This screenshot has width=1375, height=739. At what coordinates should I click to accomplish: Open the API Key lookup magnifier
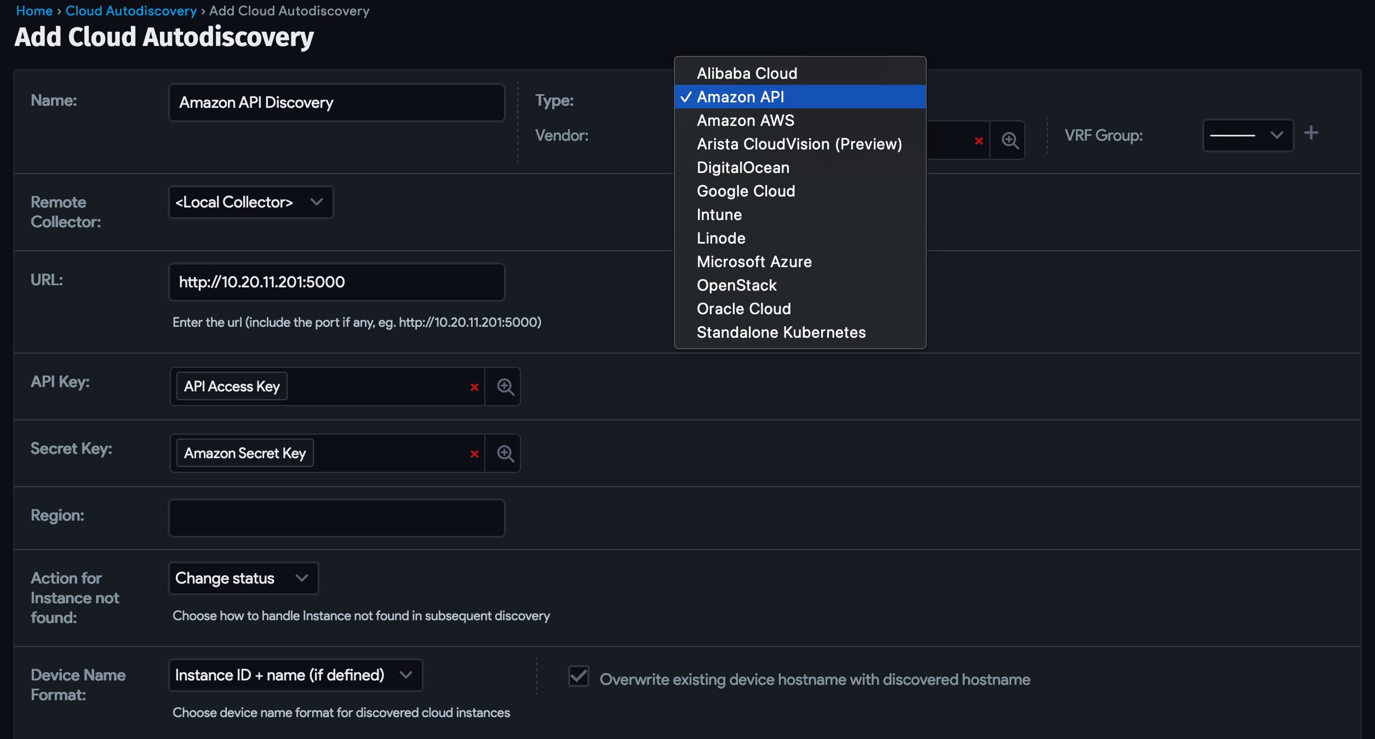click(x=503, y=386)
